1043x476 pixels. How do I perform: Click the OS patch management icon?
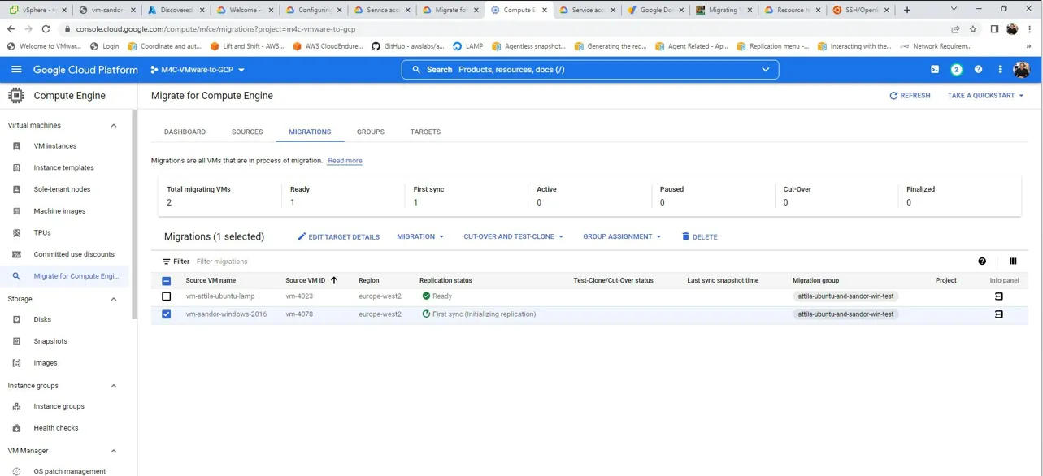point(16,471)
